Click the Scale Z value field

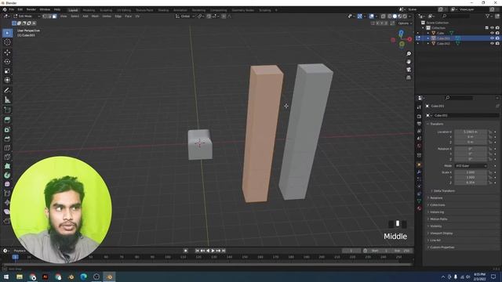click(471, 183)
